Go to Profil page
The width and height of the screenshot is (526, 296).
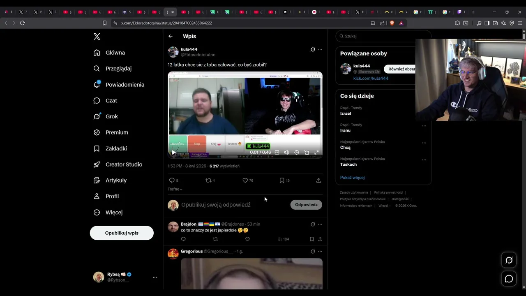106,197
